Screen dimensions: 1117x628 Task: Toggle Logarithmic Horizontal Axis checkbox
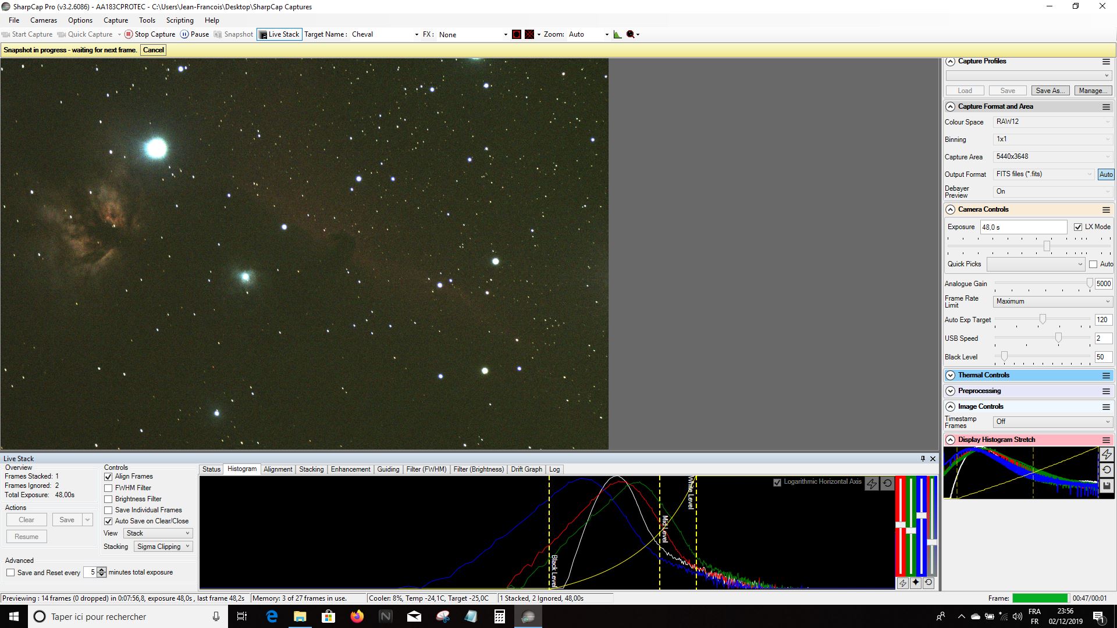coord(777,482)
